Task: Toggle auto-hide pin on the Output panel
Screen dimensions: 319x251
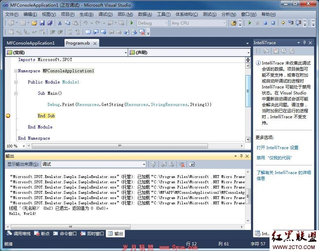Action: 241,156
